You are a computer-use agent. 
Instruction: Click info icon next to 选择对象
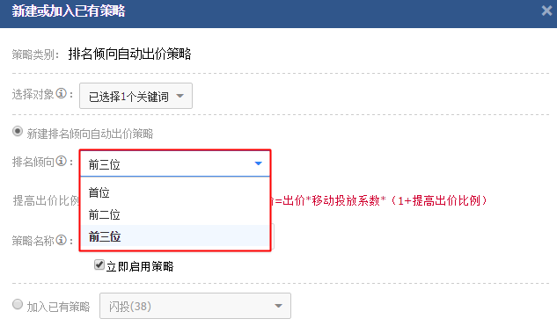[62, 94]
